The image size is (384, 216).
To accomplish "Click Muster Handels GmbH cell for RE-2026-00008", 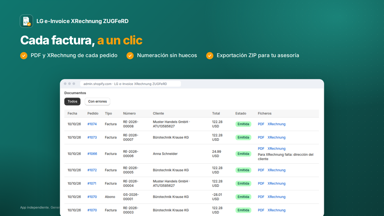I will (x=172, y=124).
